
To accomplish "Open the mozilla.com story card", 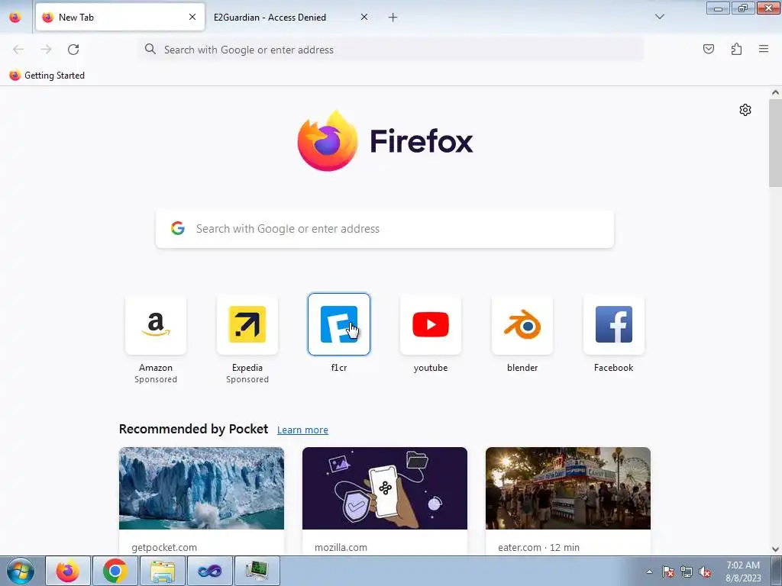I will (x=385, y=501).
